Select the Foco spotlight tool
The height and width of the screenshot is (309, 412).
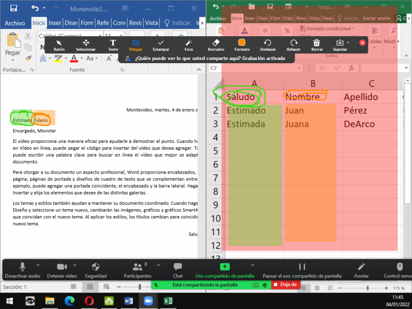point(189,45)
